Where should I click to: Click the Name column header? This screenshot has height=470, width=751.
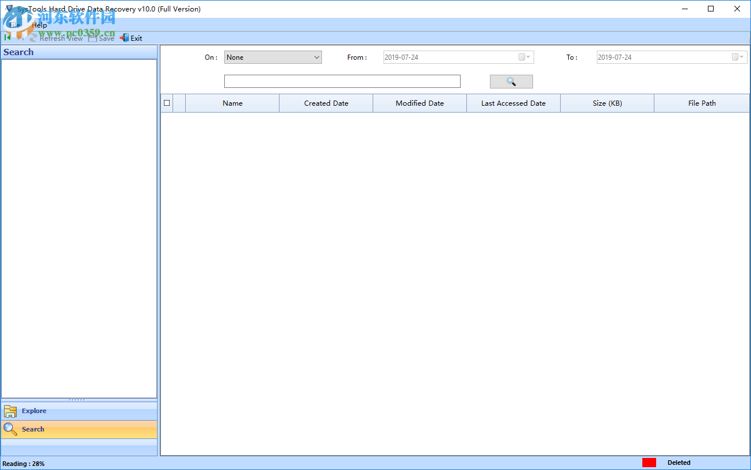point(232,103)
